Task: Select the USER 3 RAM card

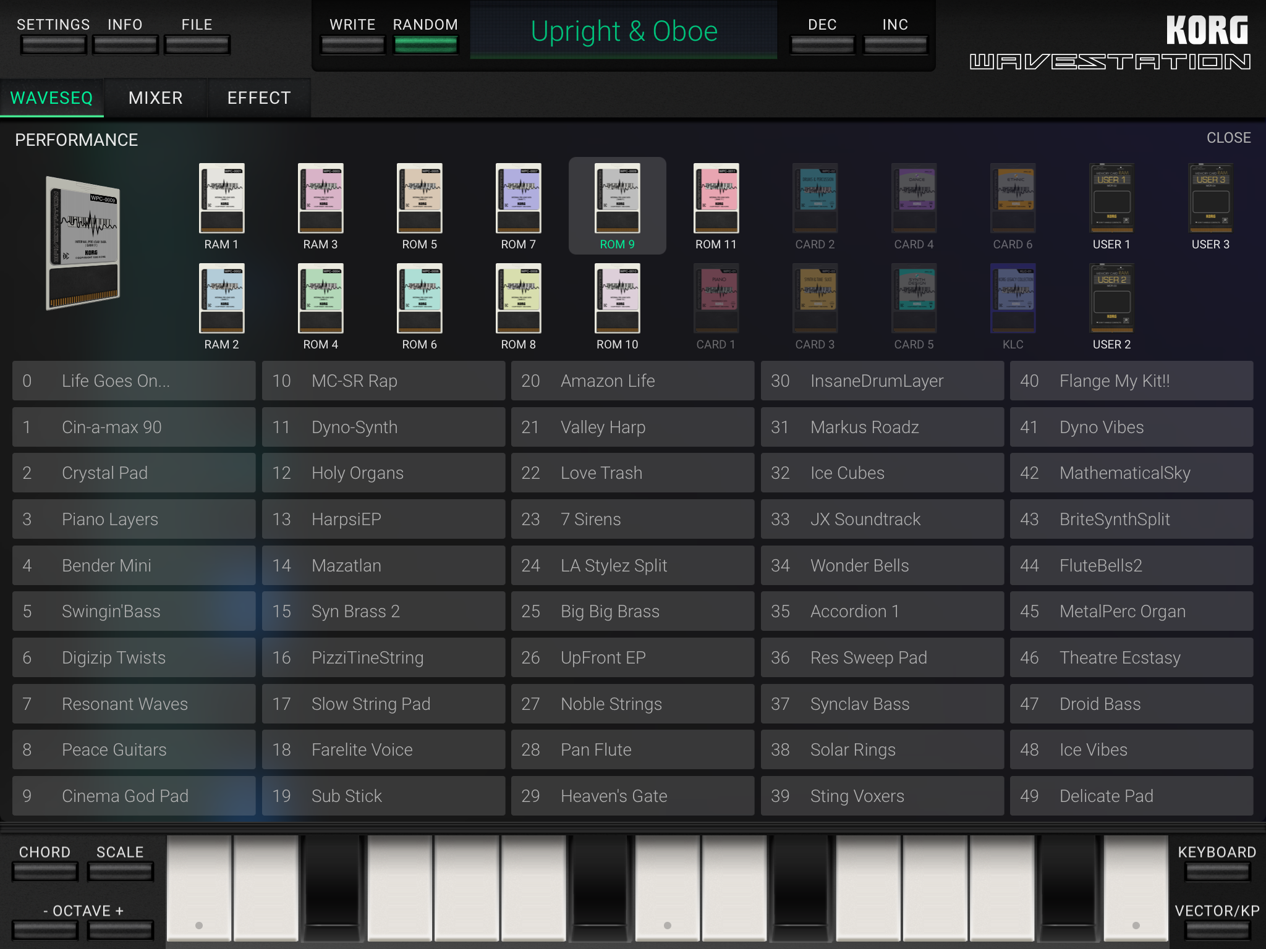Action: pyautogui.click(x=1210, y=199)
